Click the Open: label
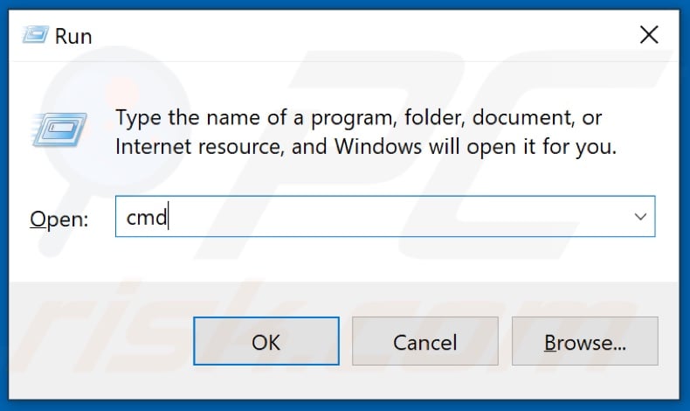690x411 pixels. [x=59, y=219]
